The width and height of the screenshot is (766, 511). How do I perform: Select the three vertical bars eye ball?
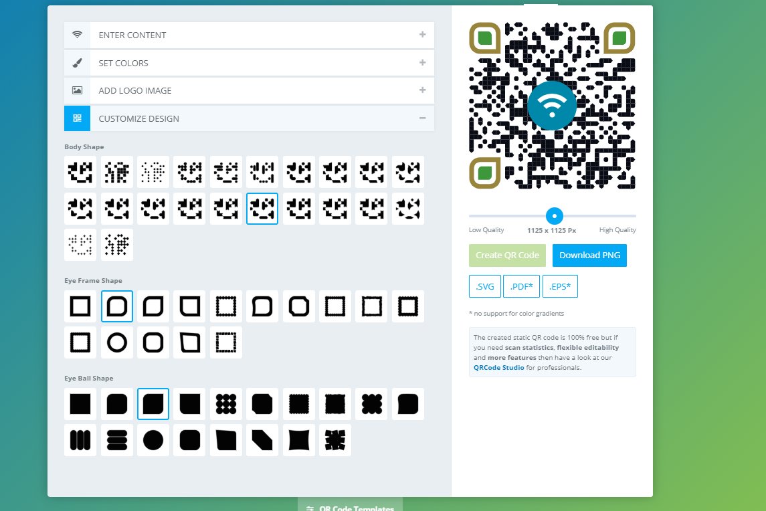click(x=80, y=440)
